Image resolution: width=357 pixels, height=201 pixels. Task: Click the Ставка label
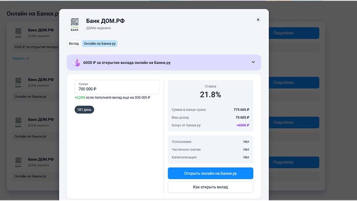(x=210, y=86)
